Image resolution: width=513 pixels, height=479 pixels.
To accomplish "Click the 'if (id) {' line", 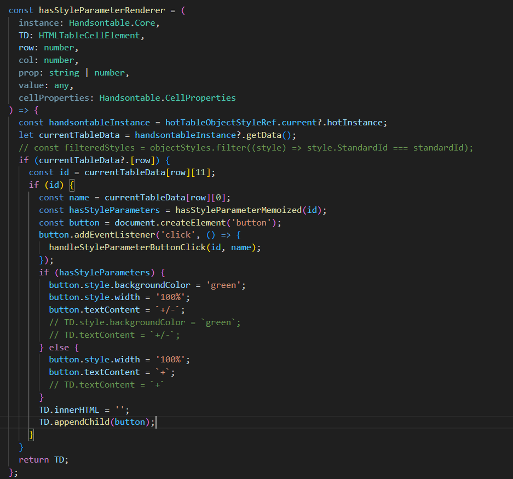I will [51, 185].
